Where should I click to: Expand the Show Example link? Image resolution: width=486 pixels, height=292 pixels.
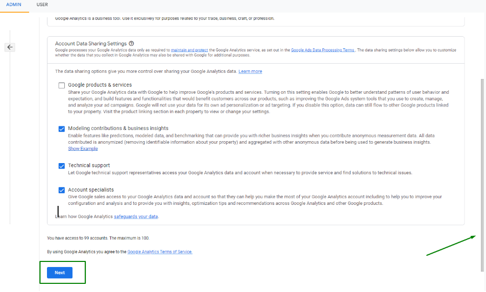click(83, 149)
